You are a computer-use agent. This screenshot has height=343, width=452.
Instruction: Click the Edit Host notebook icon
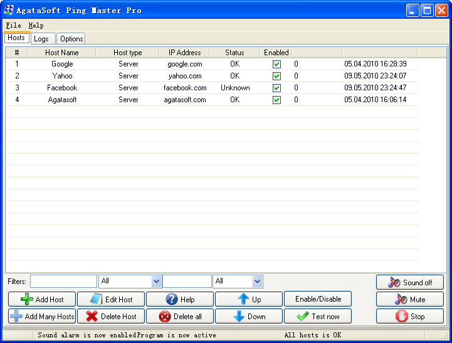[x=96, y=300]
